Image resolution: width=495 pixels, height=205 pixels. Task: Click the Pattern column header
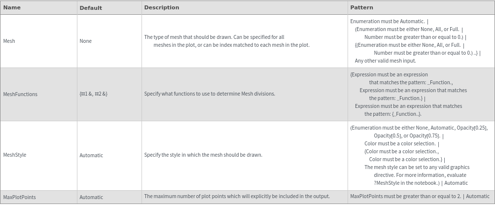(x=361, y=7)
